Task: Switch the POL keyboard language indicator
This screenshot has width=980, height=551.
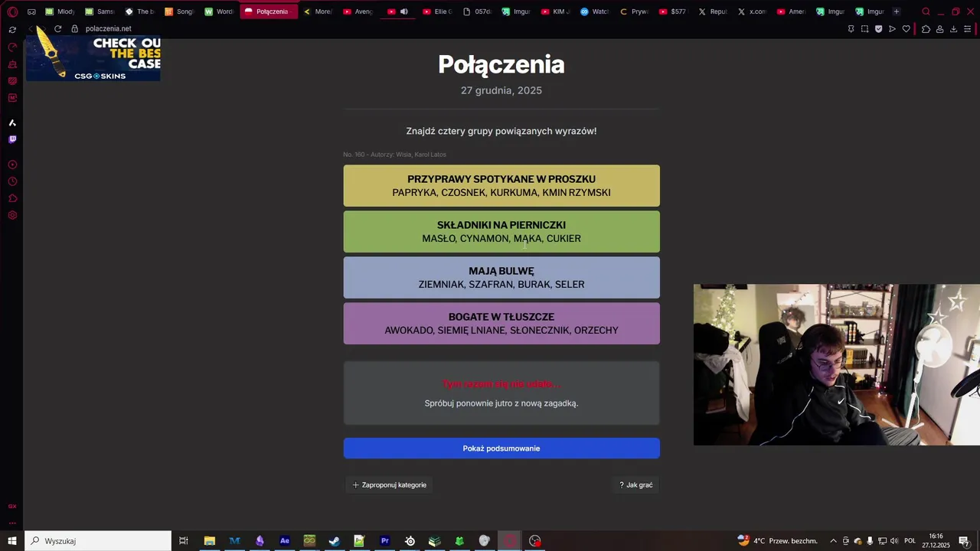Action: 910,541
